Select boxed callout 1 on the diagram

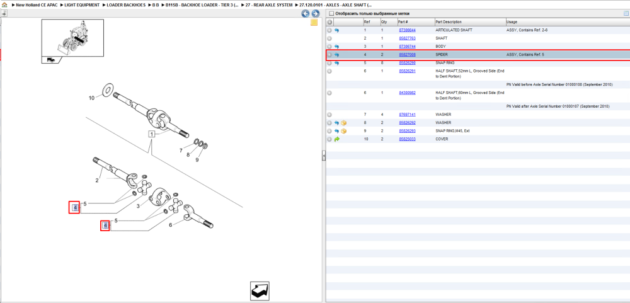[x=152, y=135]
